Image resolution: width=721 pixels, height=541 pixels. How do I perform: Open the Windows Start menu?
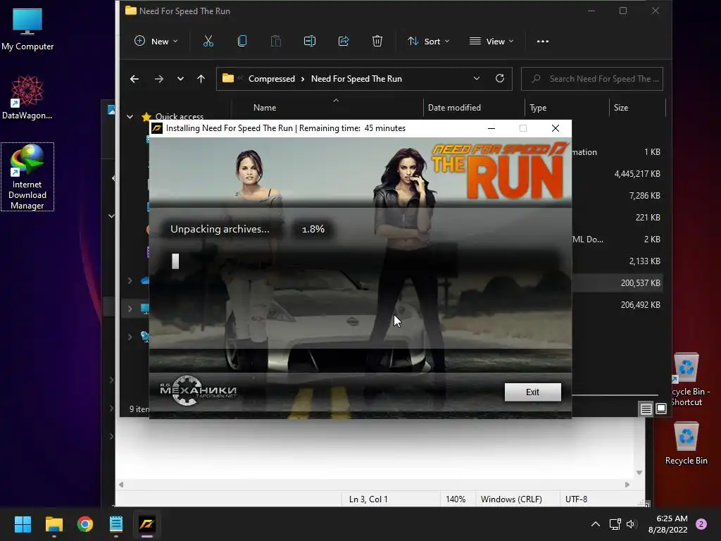coord(23,524)
